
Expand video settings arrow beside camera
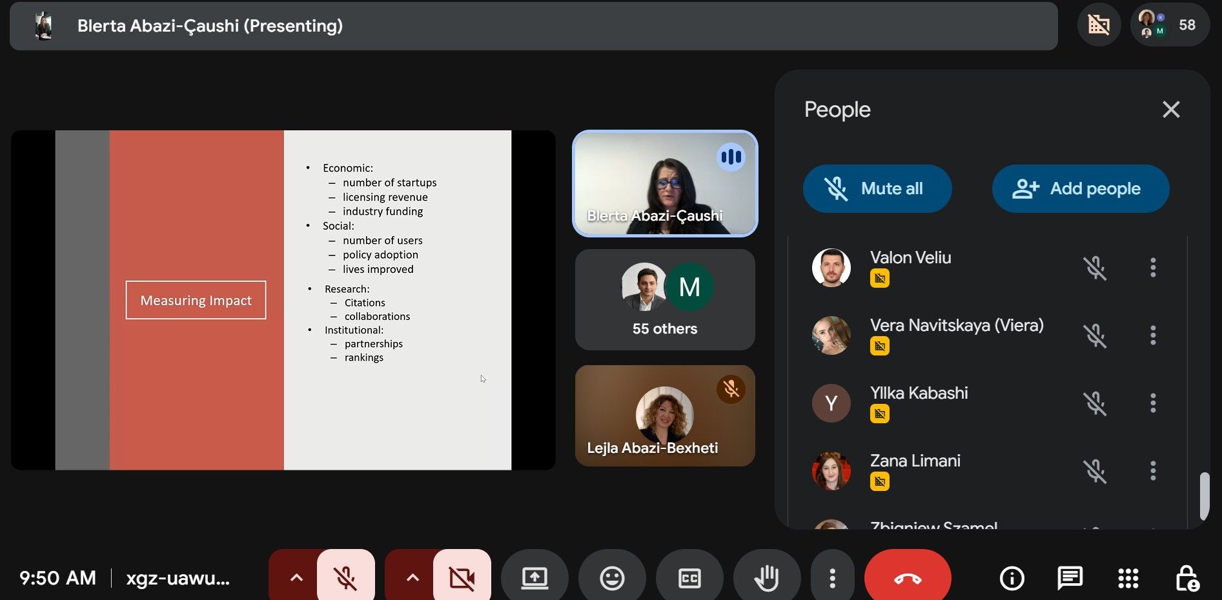pos(412,578)
